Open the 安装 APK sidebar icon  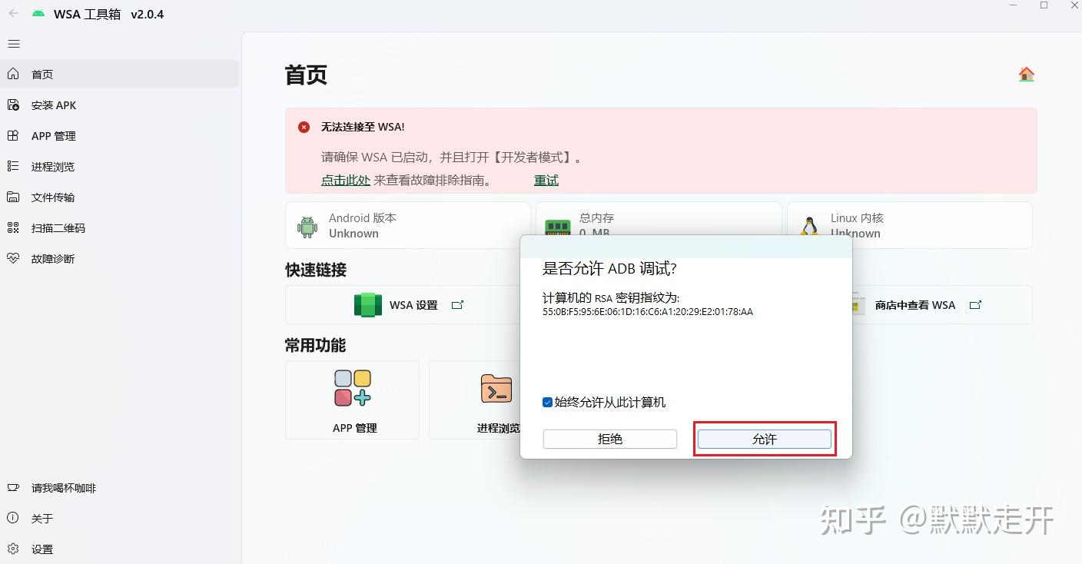[13, 105]
